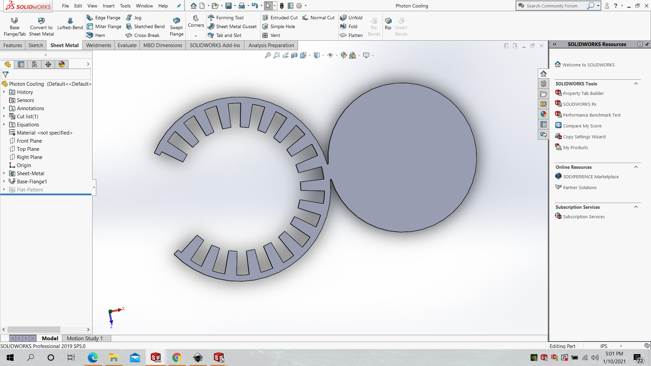Expand the Cut list(1) node

4,116
